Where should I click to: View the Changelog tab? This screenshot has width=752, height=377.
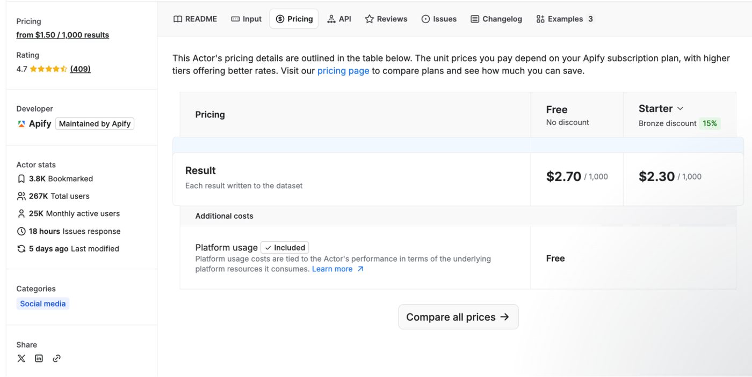click(496, 19)
